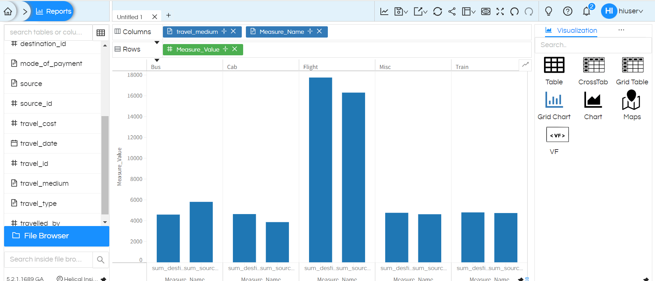Undo the last action
This screenshot has height=281, width=655.
pyautogui.click(x=514, y=11)
